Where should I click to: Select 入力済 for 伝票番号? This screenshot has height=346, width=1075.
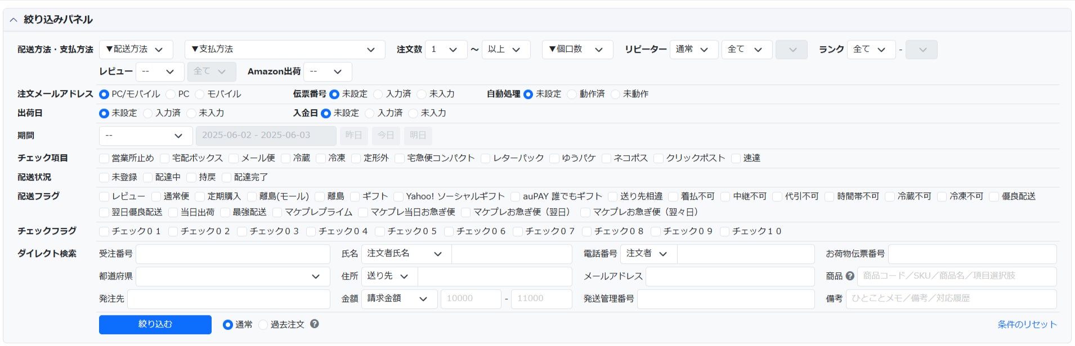[378, 94]
